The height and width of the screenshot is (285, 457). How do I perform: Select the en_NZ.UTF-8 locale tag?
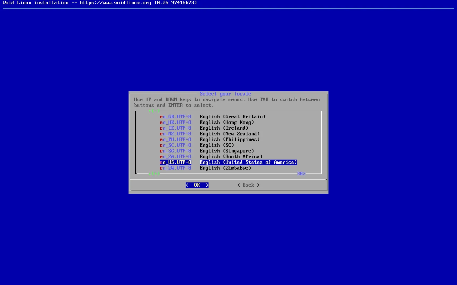(x=176, y=134)
